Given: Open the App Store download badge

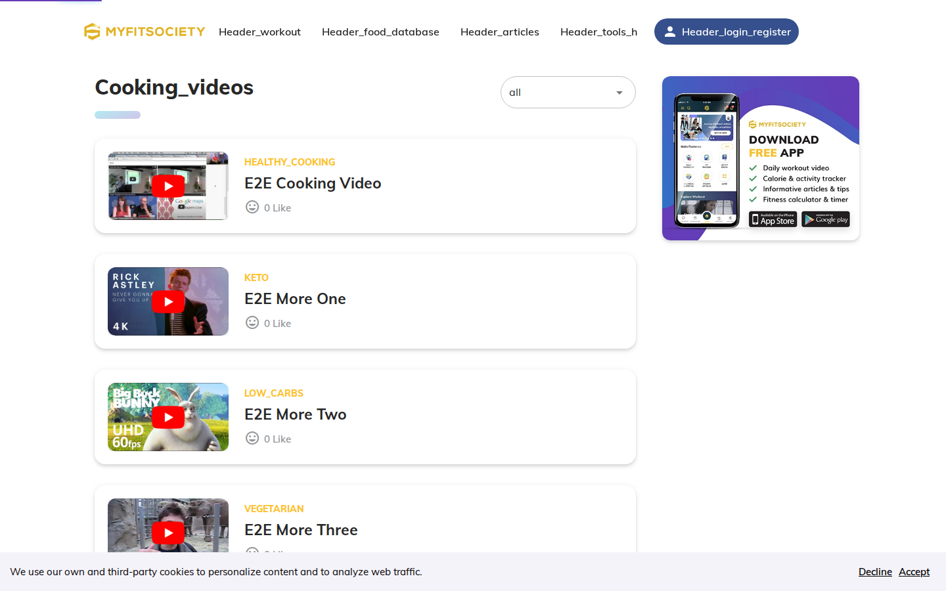Looking at the screenshot, I should [x=773, y=219].
